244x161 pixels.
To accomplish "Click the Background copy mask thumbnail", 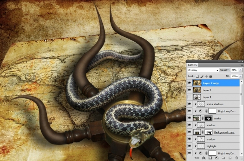I will (208, 132).
